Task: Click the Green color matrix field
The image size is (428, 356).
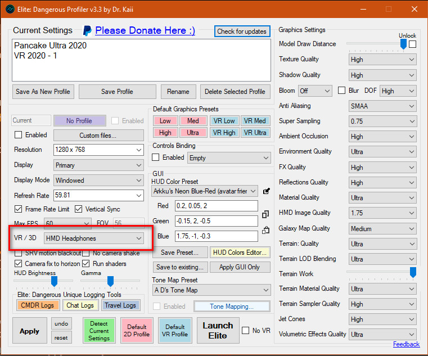Action: pos(217,221)
